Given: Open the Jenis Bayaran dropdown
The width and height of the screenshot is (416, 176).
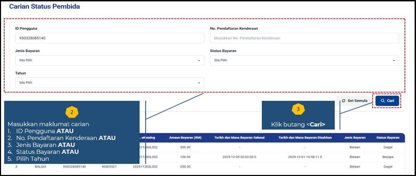Looking at the screenshot, I should 110,60.
